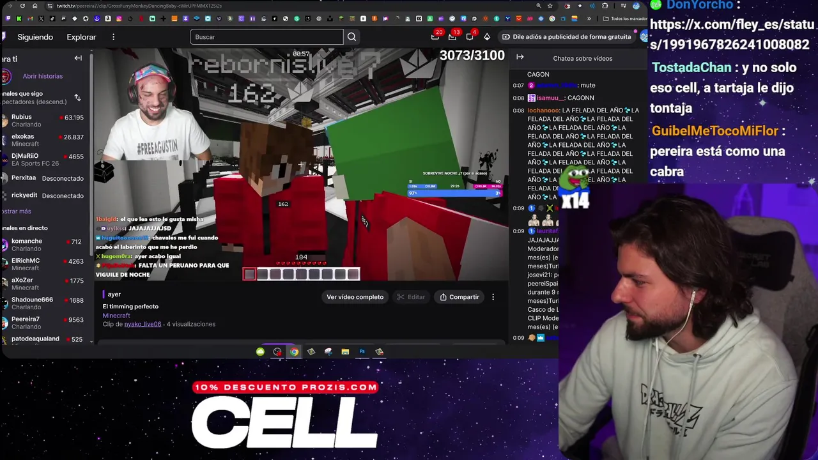818x460 pixels.
Task: Open whispers icon showing 4 badge
Action: (470, 36)
